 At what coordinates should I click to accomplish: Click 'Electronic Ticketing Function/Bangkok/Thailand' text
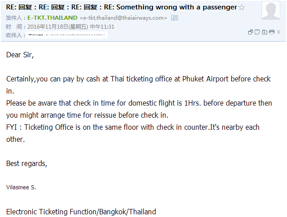(81, 212)
